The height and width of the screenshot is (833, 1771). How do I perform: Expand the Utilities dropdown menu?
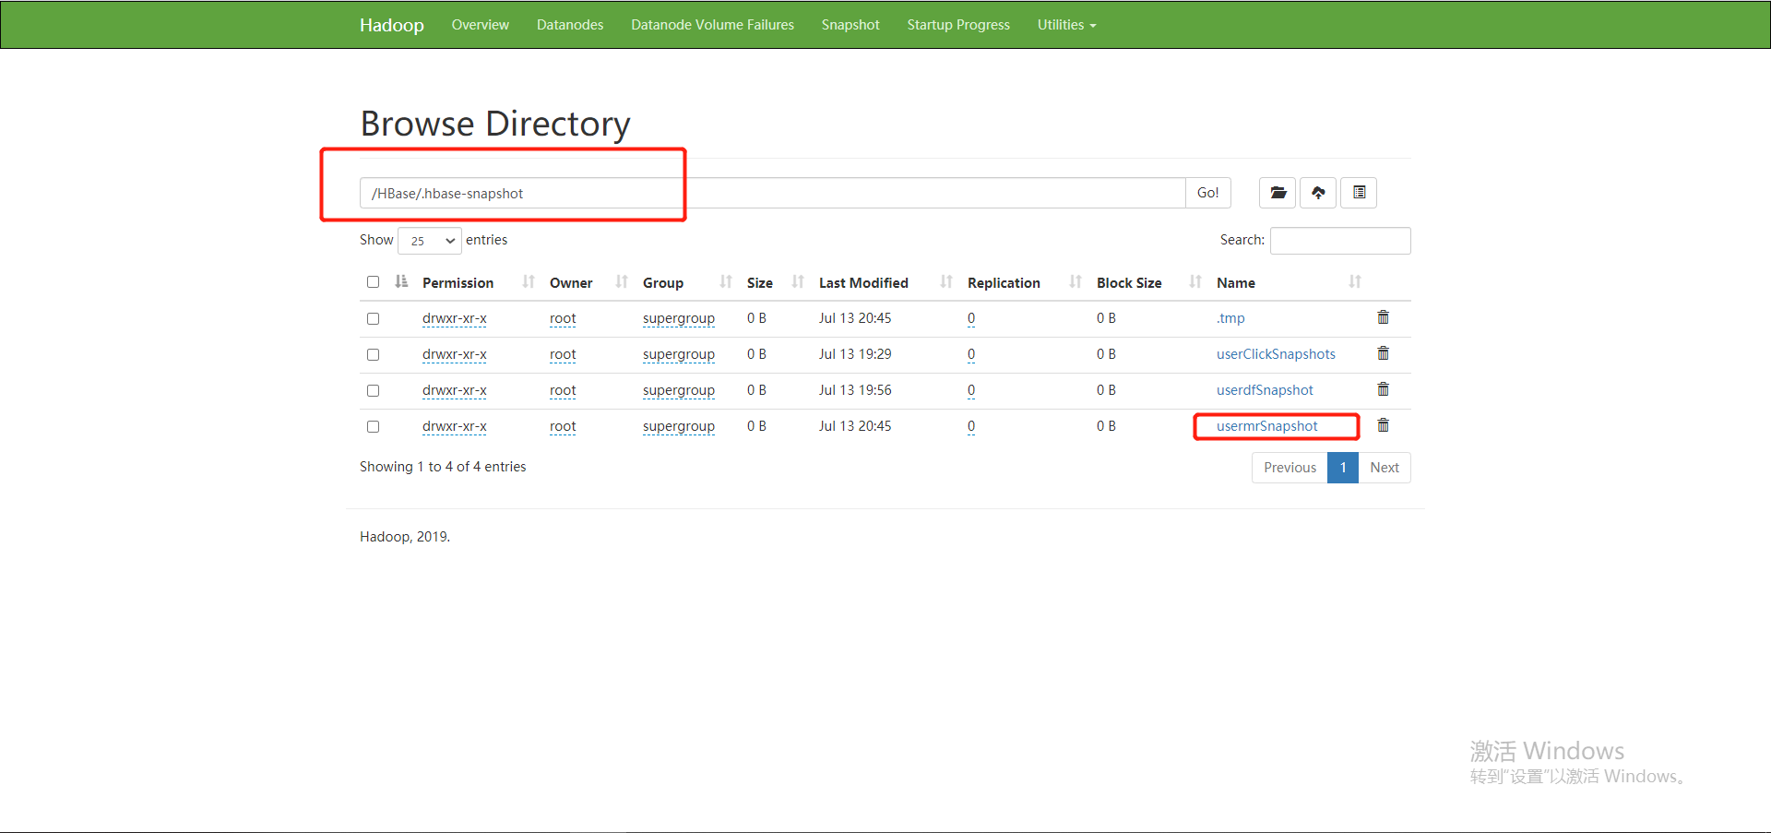(x=1066, y=25)
